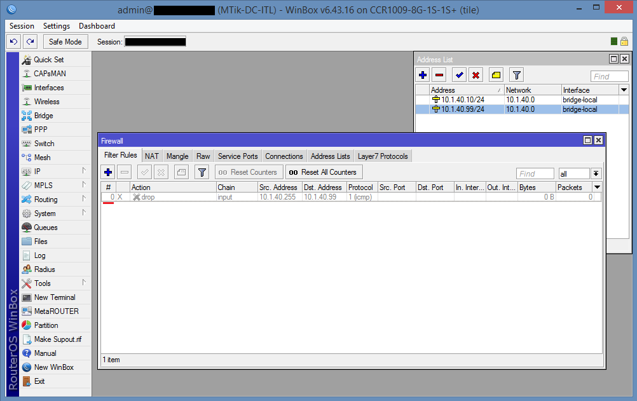The height and width of the screenshot is (401, 637).
Task: Switch to the Address Lists tab
Action: [331, 156]
